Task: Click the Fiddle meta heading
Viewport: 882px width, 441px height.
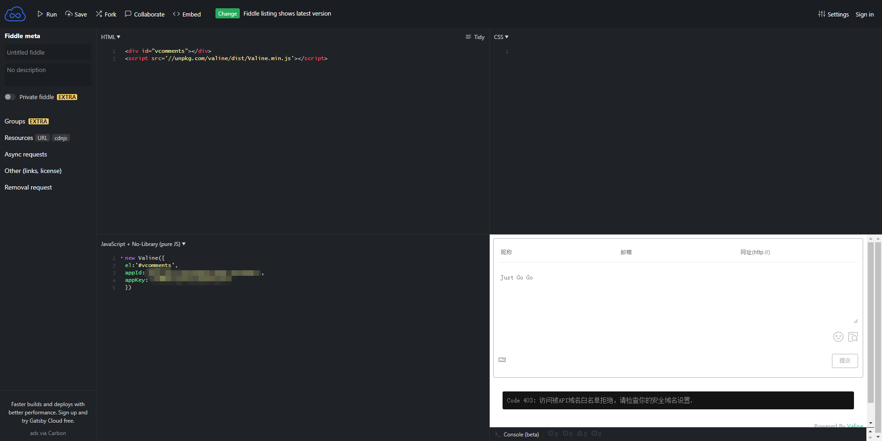Action: (22, 36)
